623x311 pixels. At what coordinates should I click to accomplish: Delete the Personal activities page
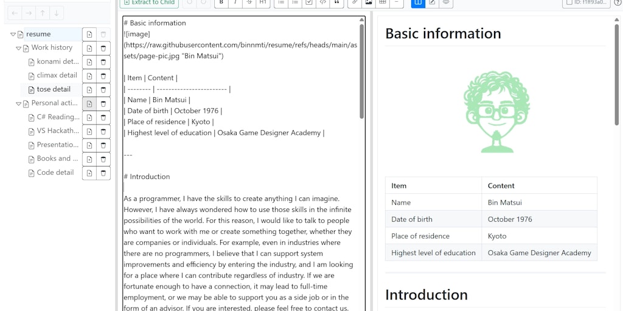103,104
